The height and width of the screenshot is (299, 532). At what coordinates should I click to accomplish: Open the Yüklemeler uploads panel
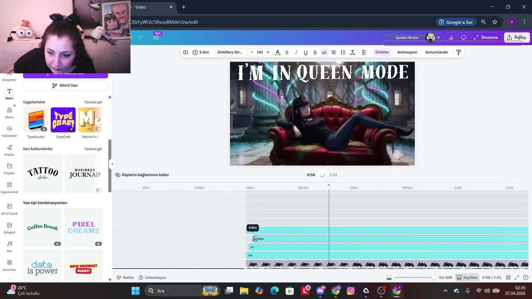[9, 131]
